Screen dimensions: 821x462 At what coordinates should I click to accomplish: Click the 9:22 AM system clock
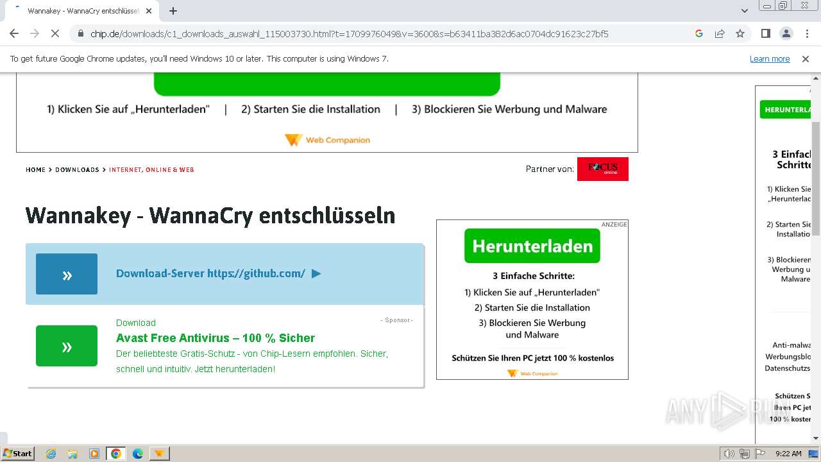(x=788, y=454)
